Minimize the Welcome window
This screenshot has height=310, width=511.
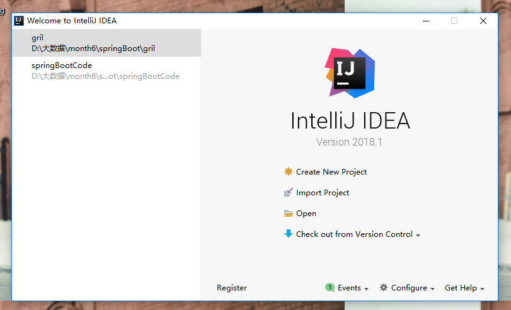(425, 21)
